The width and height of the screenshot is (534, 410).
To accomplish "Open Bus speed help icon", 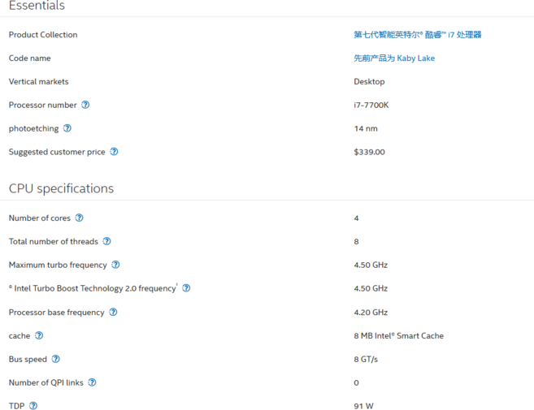I will [x=56, y=359].
